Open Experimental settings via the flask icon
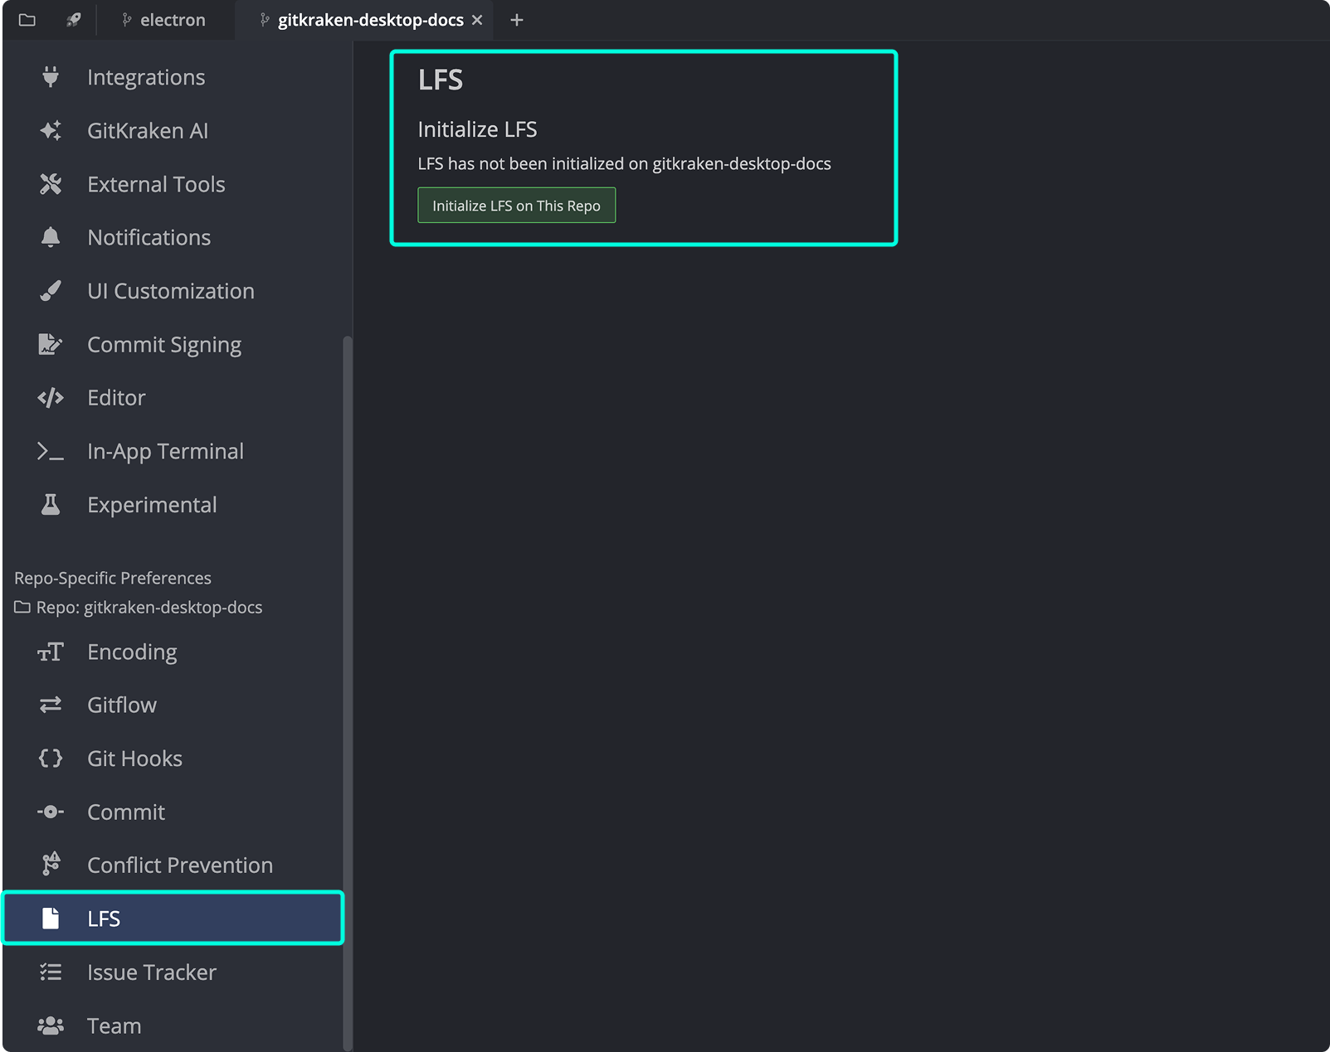The image size is (1330, 1052). click(50, 504)
